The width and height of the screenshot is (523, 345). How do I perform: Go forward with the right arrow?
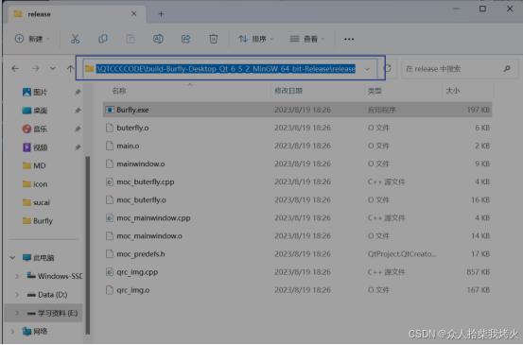coord(35,69)
